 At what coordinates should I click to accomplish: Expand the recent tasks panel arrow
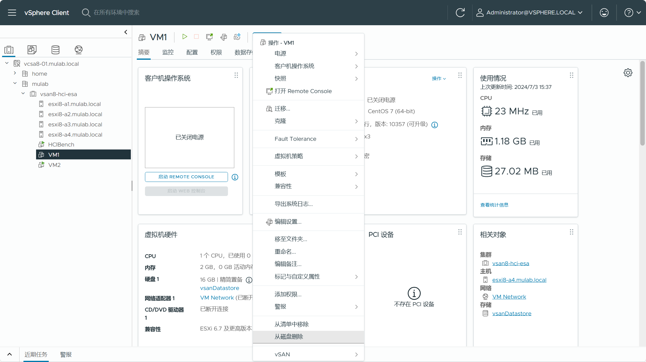[x=10, y=354]
